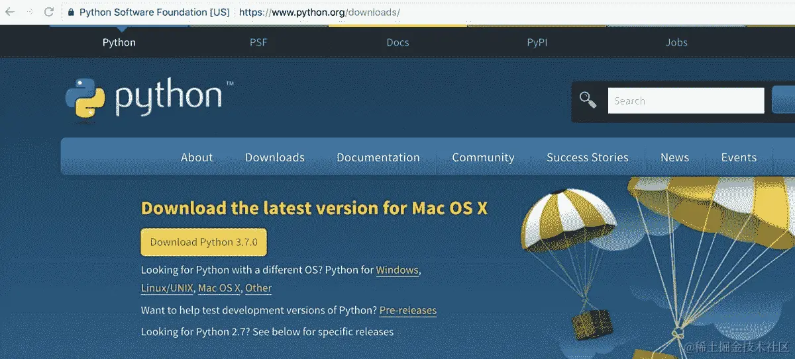Click the browser forward arrow
Screen dimensions: 795x359
(x=29, y=12)
